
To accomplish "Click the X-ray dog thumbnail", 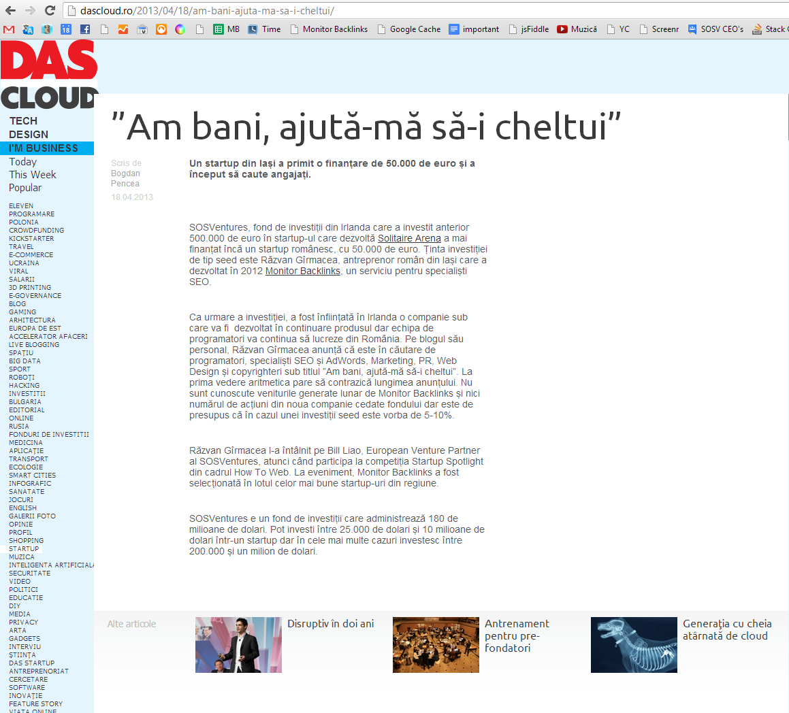I will pyautogui.click(x=634, y=644).
